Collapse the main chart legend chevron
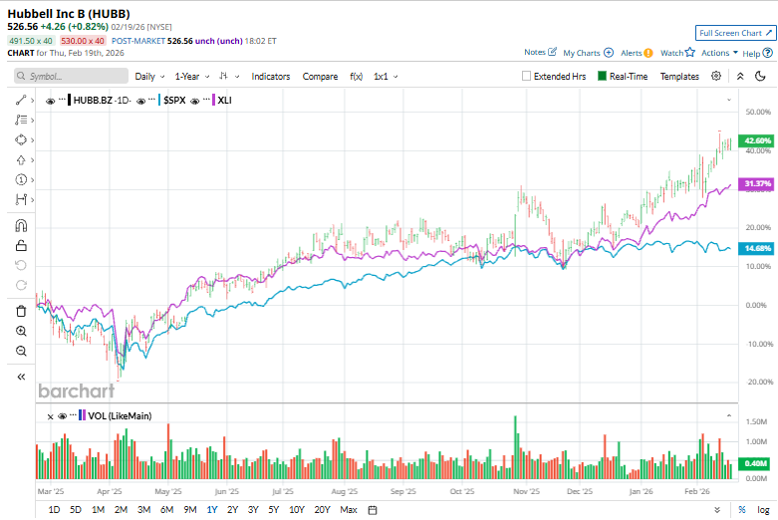The height and width of the screenshot is (520, 778). coord(729,101)
